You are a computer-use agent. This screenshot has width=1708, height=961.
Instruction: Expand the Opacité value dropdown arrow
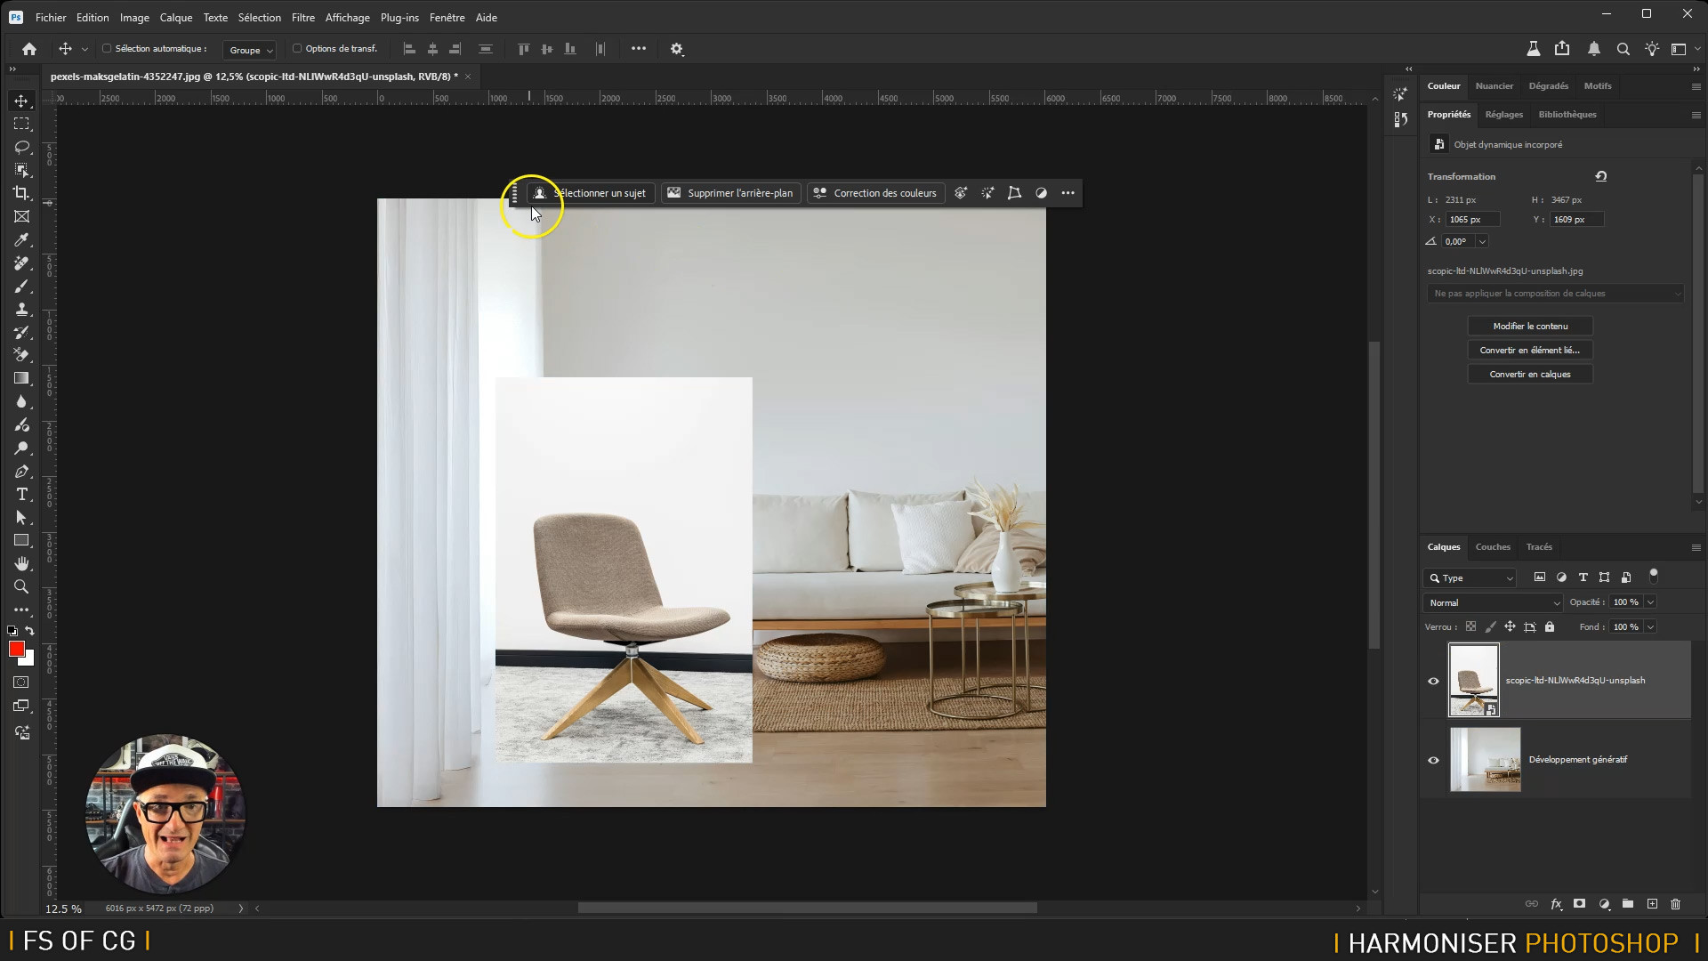click(x=1650, y=602)
